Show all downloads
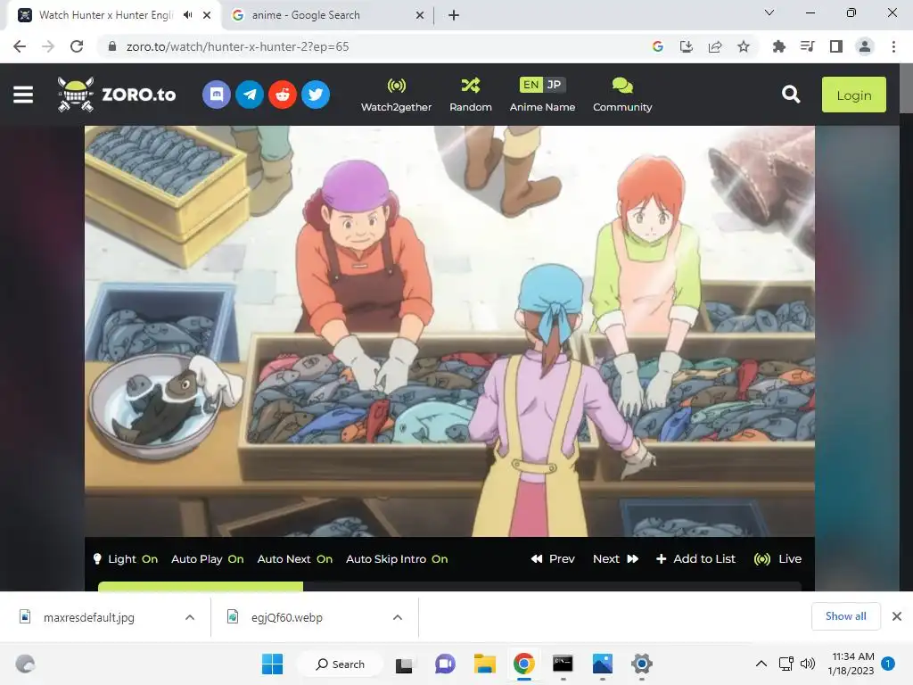The height and width of the screenshot is (685, 913). [x=845, y=616]
